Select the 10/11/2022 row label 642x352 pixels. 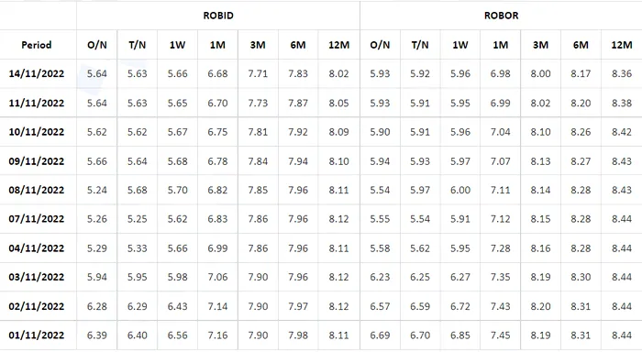[37, 132]
